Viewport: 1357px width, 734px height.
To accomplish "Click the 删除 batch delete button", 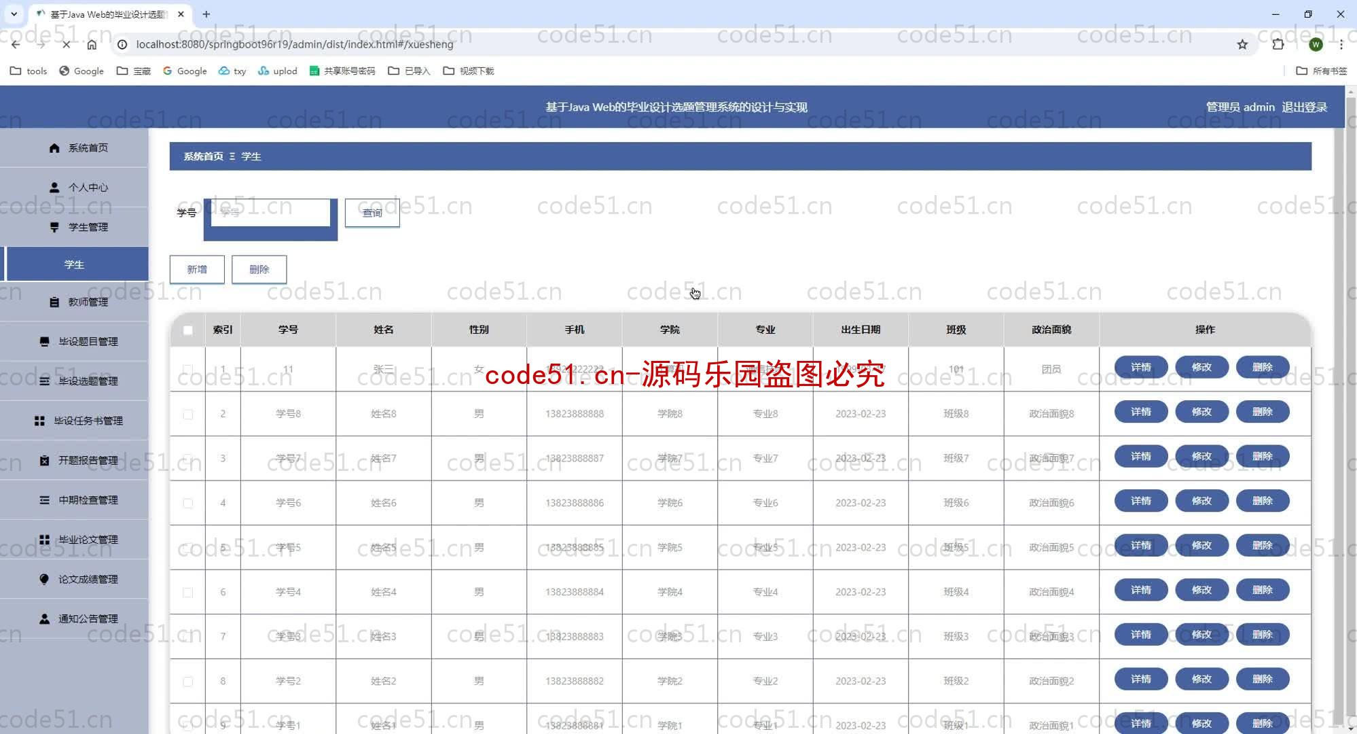I will coord(259,268).
